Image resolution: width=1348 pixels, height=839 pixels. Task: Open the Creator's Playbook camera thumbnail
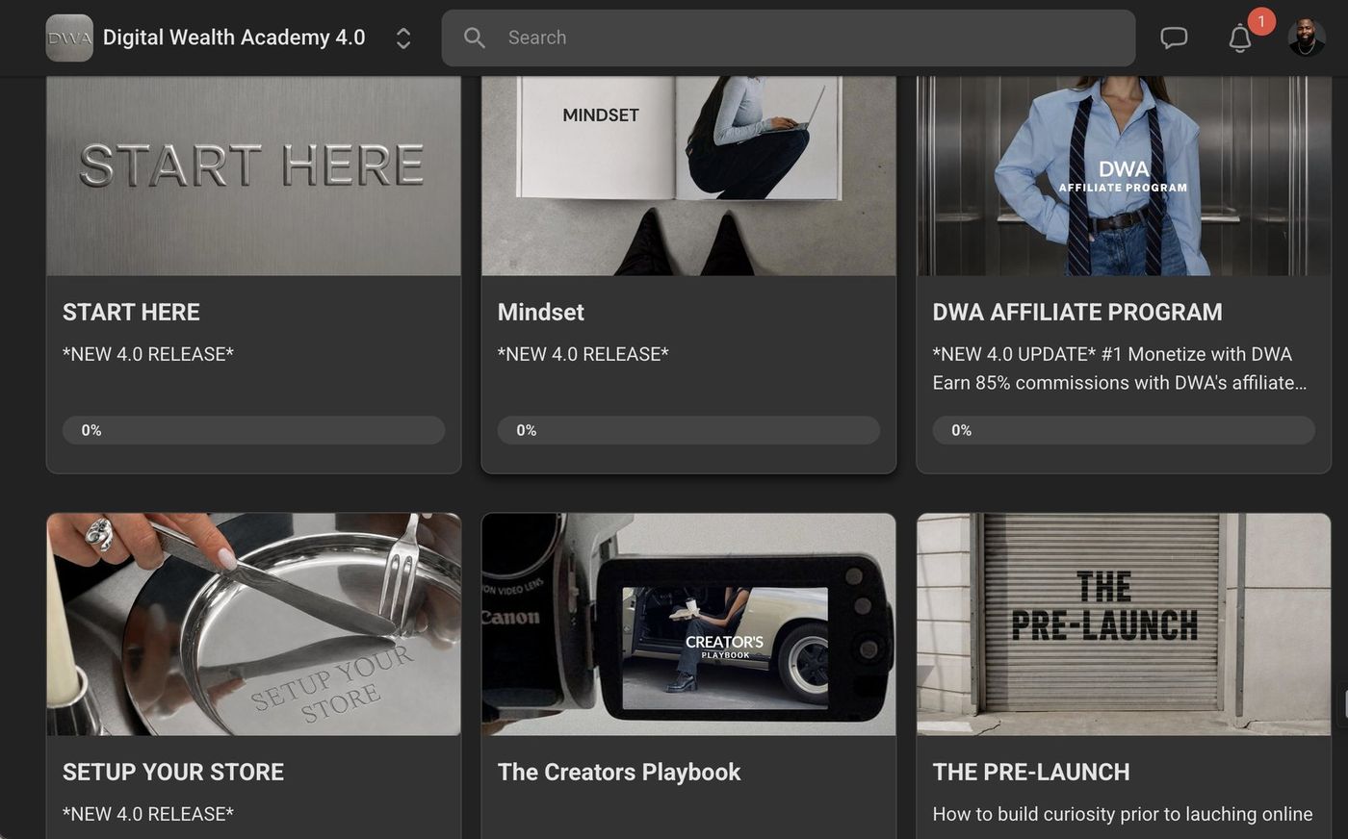688,624
